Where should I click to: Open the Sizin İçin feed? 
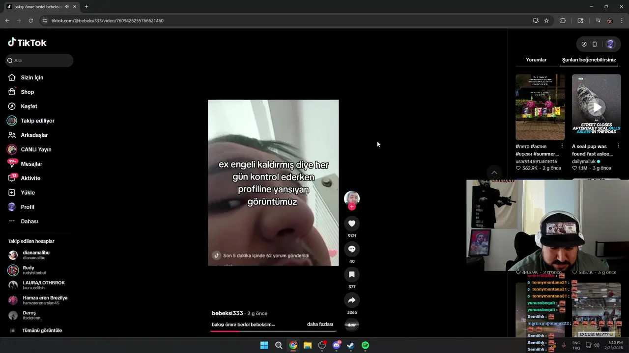(32, 77)
